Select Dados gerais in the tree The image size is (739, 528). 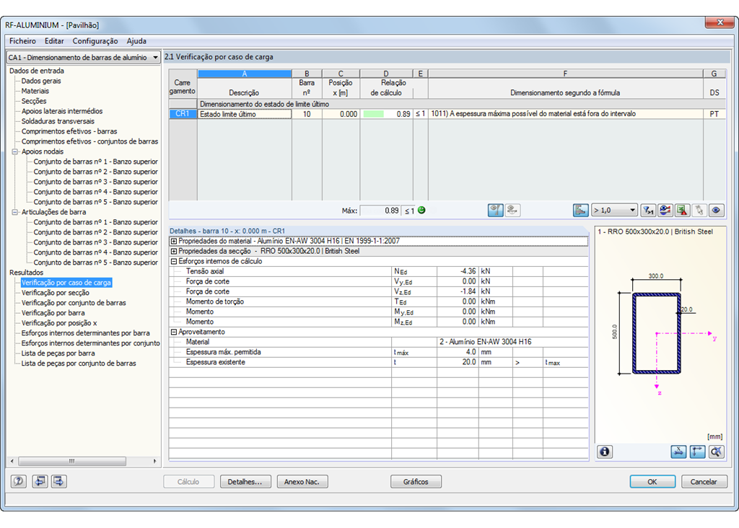[x=41, y=81]
